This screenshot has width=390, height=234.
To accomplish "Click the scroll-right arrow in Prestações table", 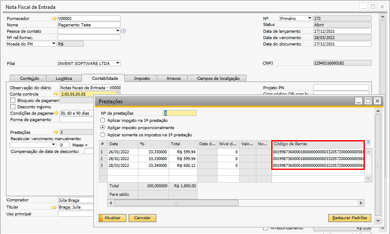I will (x=361, y=203).
